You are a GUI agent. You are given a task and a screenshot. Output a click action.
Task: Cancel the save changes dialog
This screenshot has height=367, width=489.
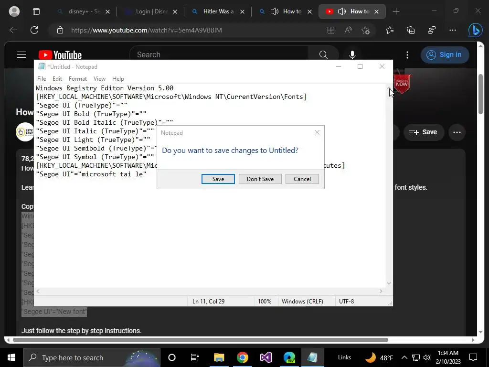(302, 179)
